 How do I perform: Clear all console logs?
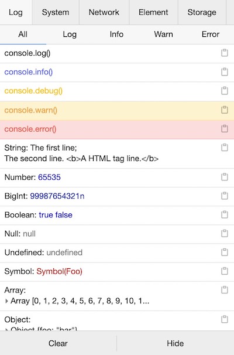point(58,343)
